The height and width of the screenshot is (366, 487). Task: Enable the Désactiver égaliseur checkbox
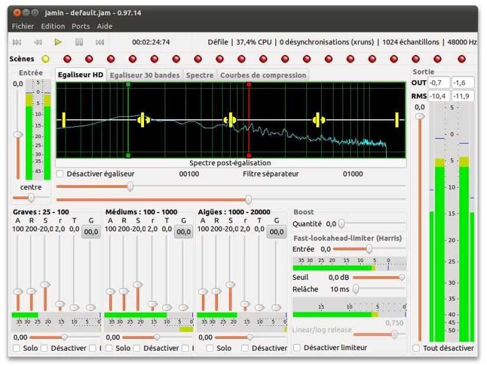[60, 174]
